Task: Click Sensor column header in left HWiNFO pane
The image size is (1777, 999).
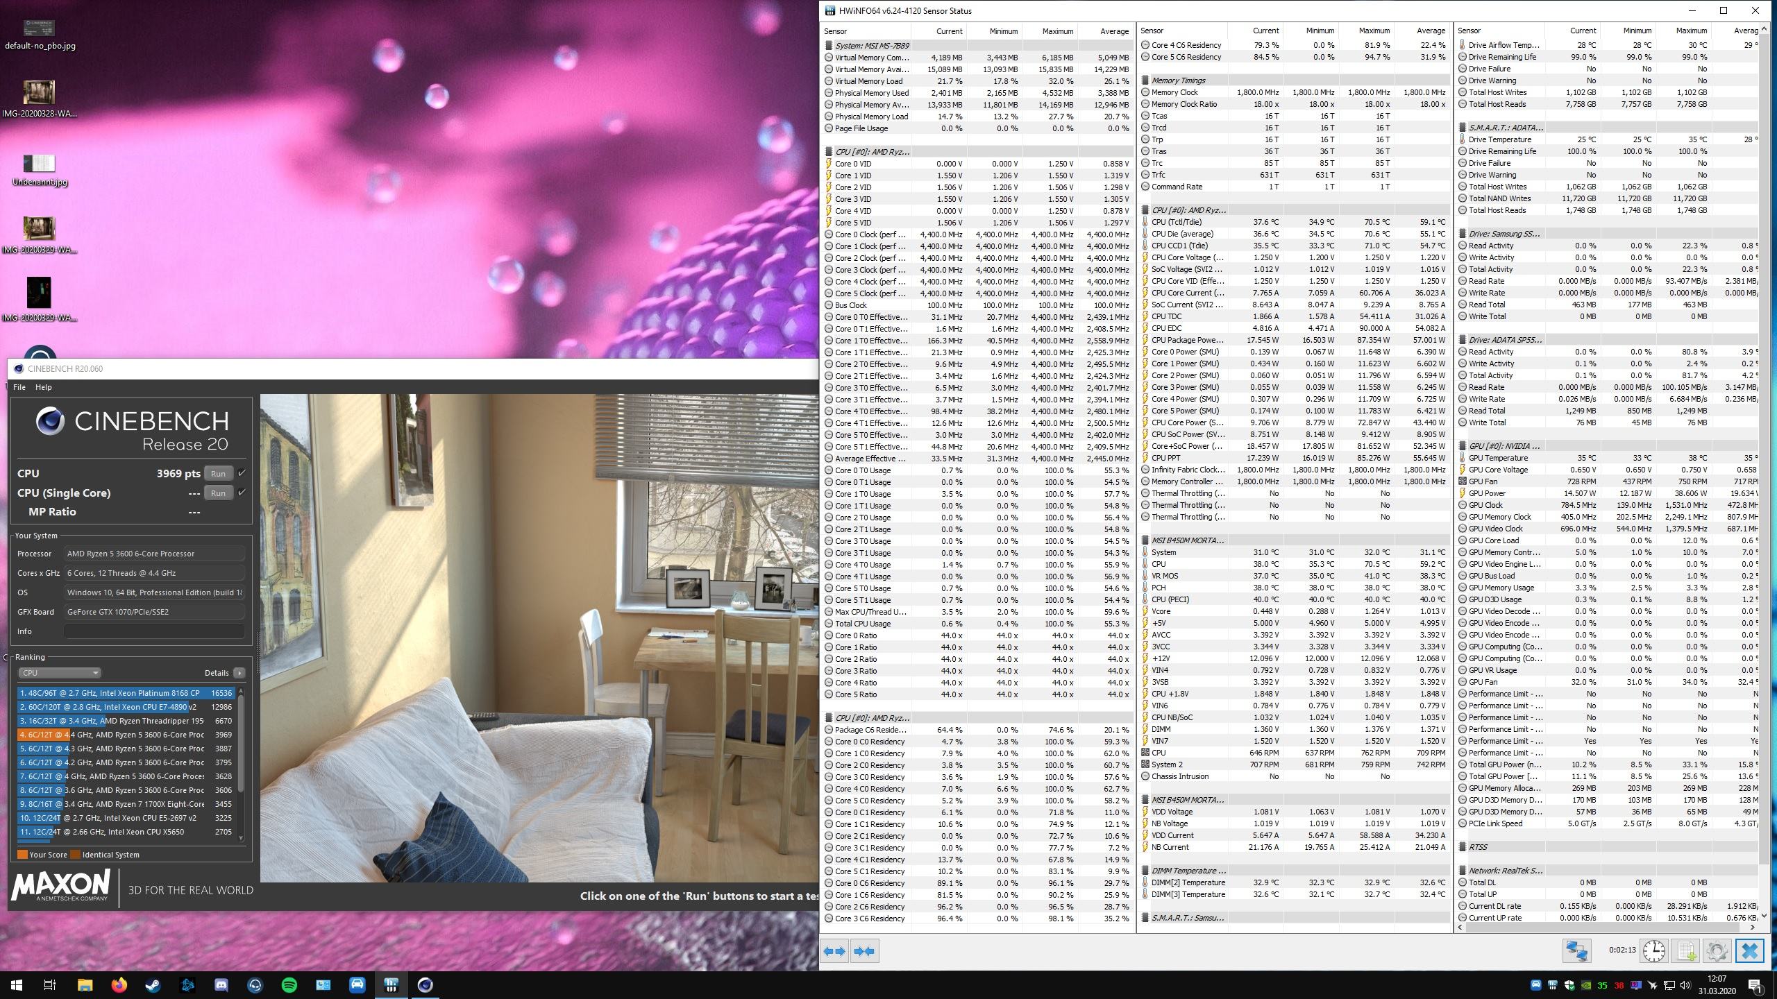Action: [865, 31]
